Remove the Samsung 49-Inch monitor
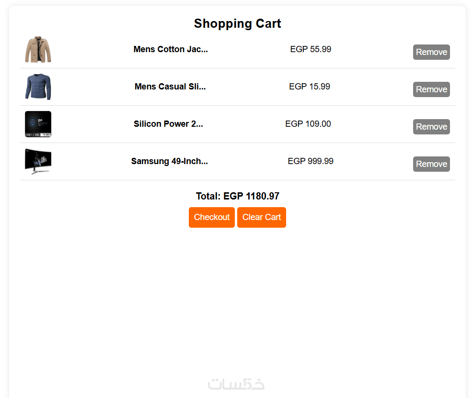 431,164
